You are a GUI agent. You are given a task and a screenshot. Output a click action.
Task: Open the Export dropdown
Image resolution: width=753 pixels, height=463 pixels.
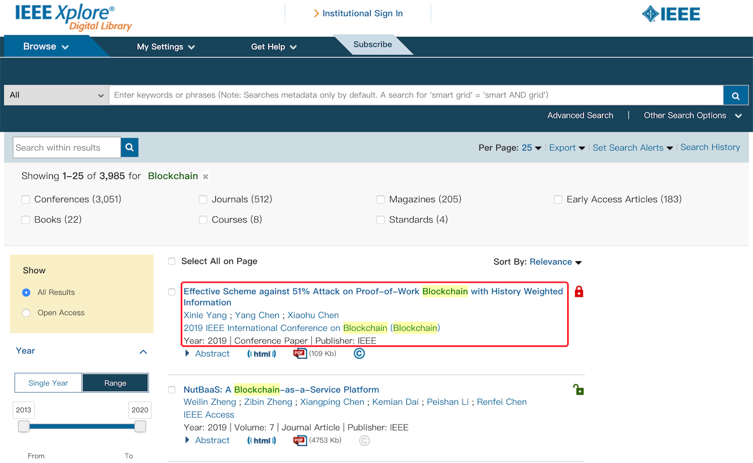point(567,148)
